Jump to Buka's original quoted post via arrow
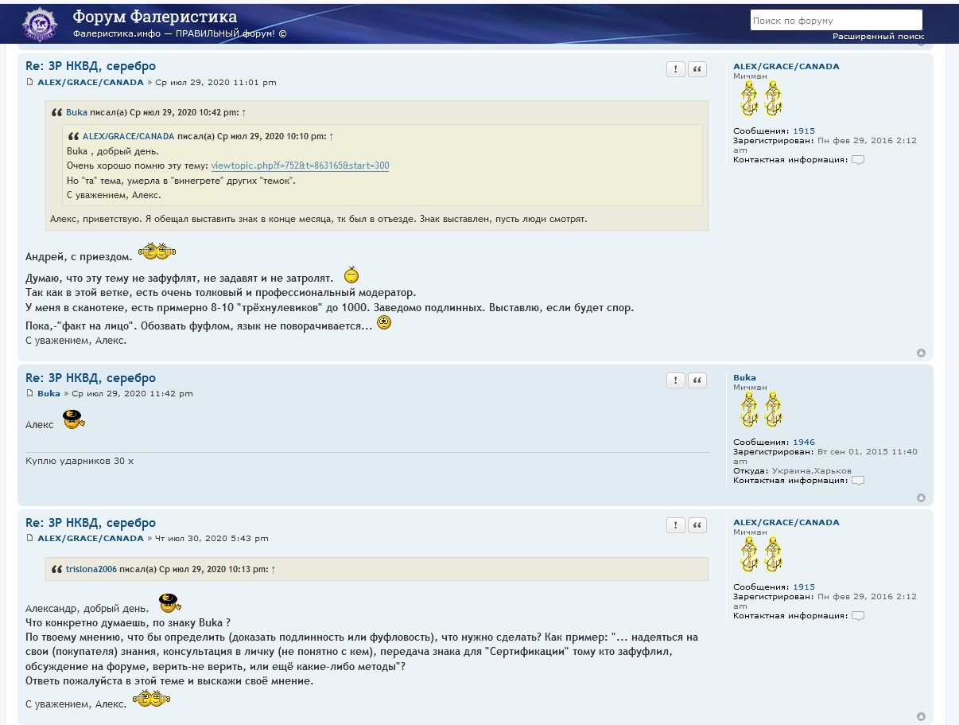This screenshot has width=959, height=725. click(244, 113)
